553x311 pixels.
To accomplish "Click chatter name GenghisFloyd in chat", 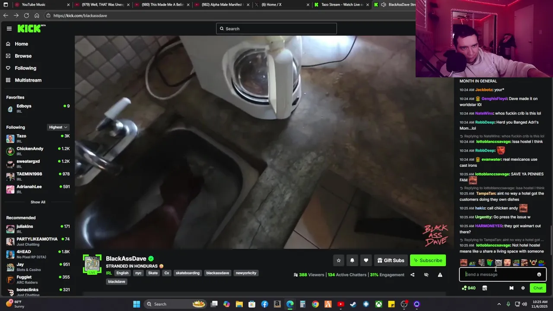I will coord(494,98).
